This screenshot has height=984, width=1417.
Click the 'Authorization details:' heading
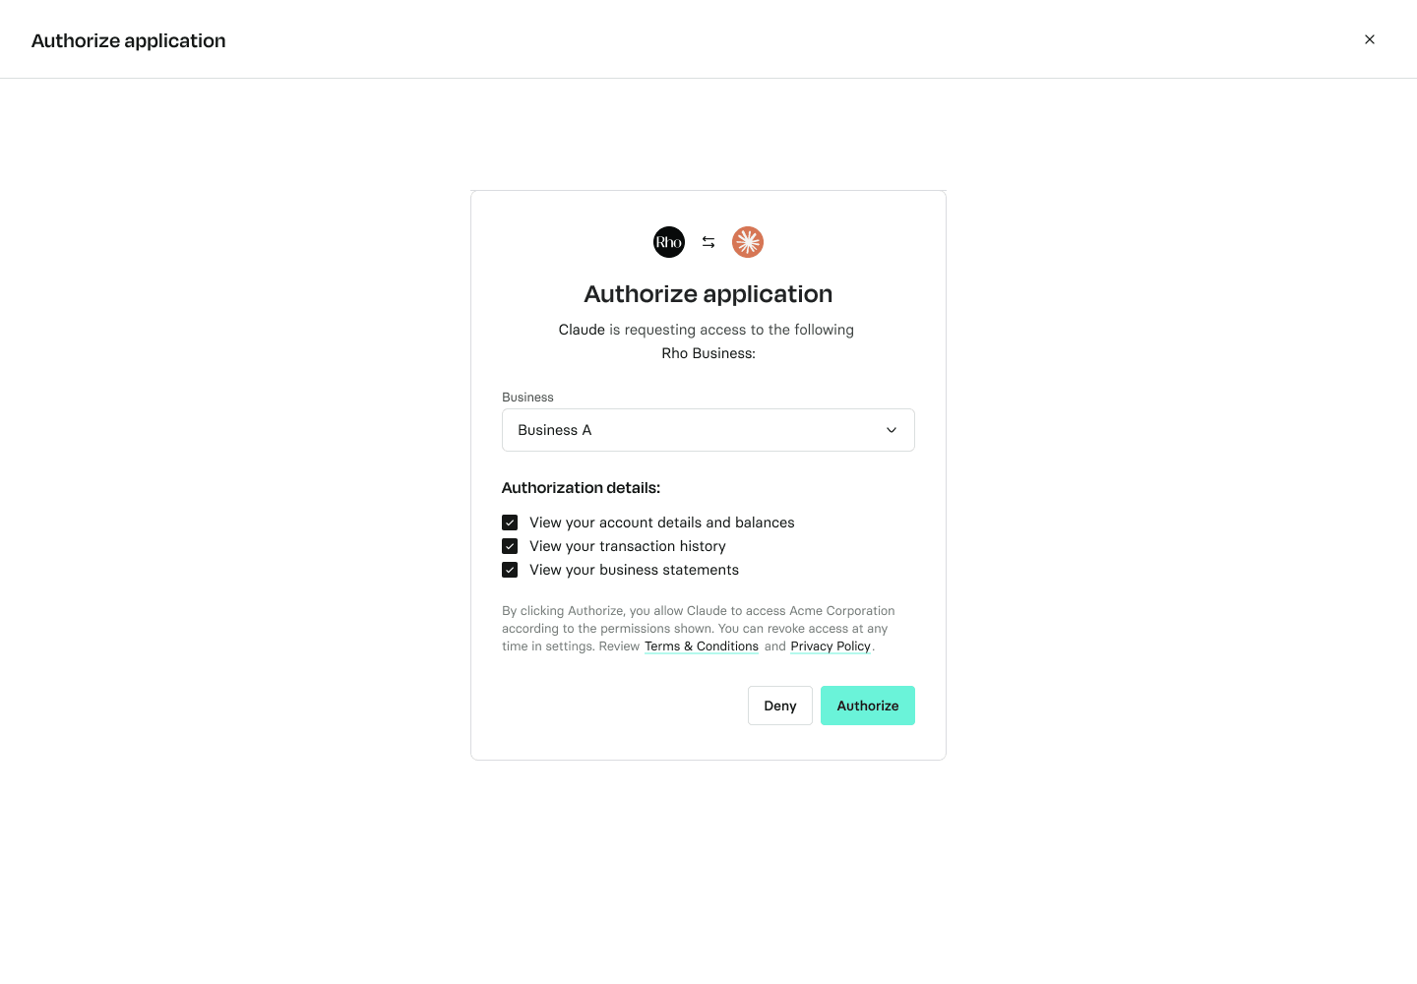(581, 488)
